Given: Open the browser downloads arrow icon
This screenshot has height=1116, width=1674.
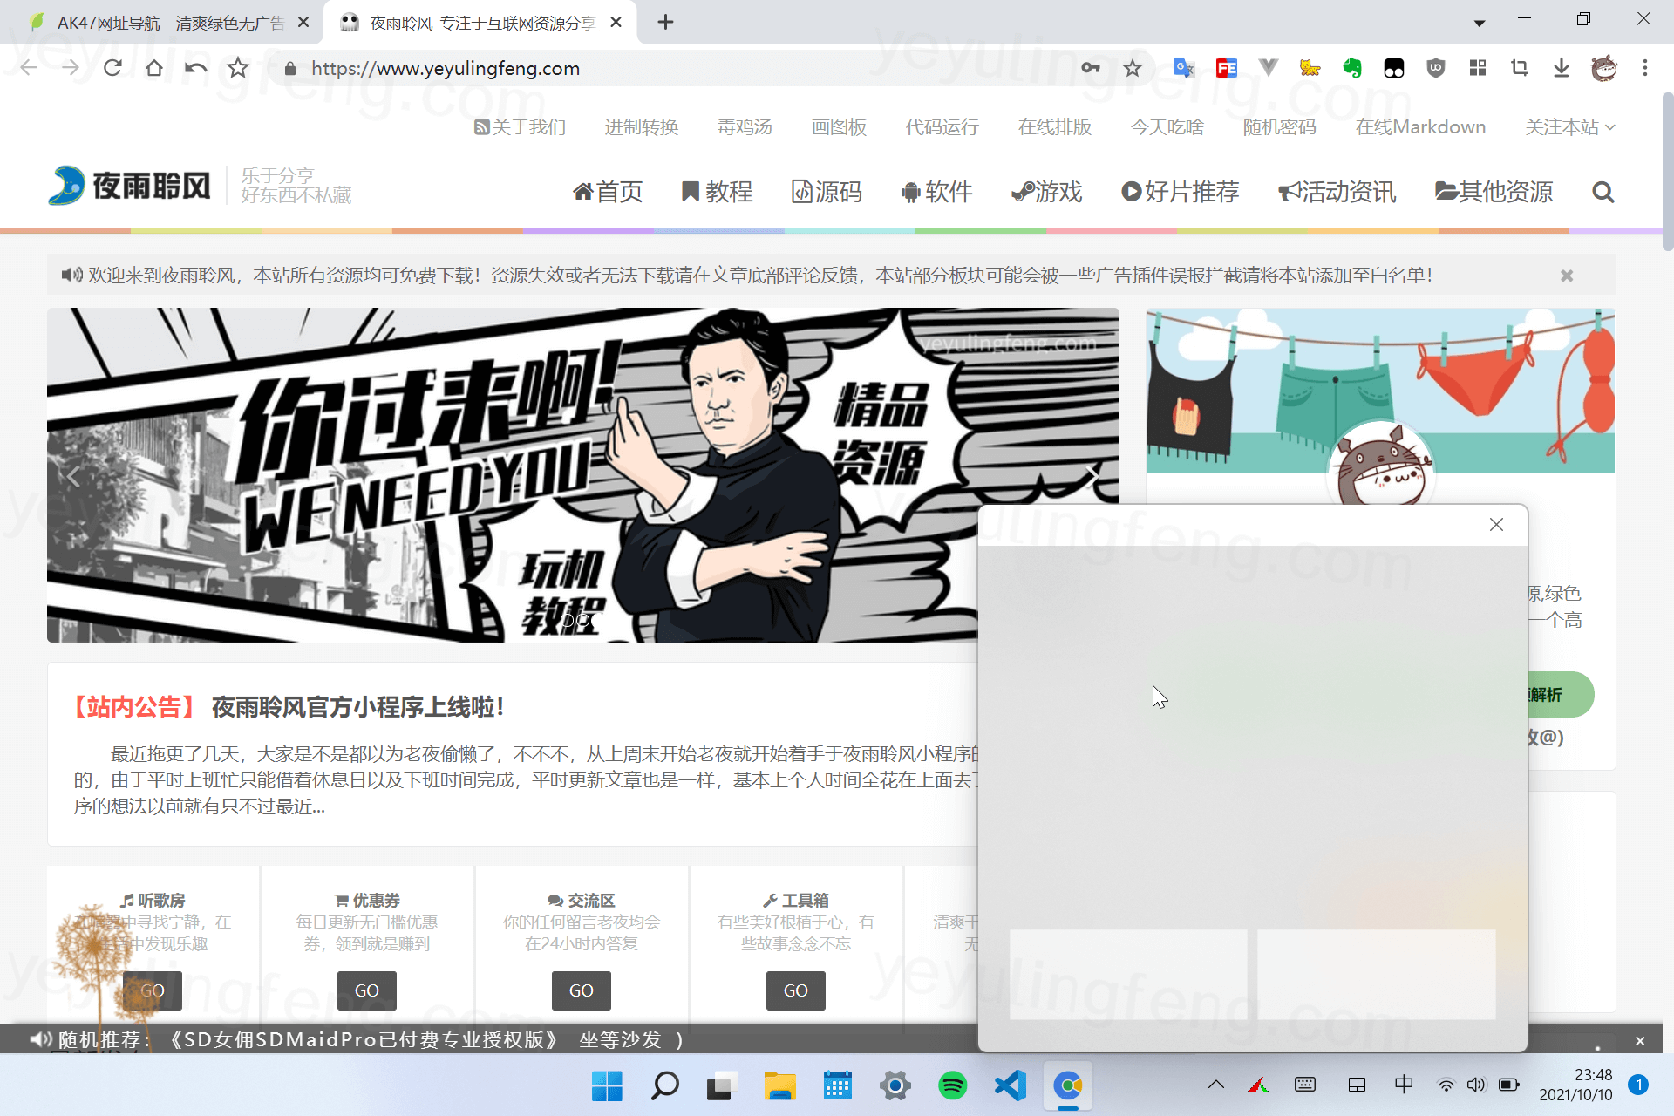Looking at the screenshot, I should pos(1561,68).
